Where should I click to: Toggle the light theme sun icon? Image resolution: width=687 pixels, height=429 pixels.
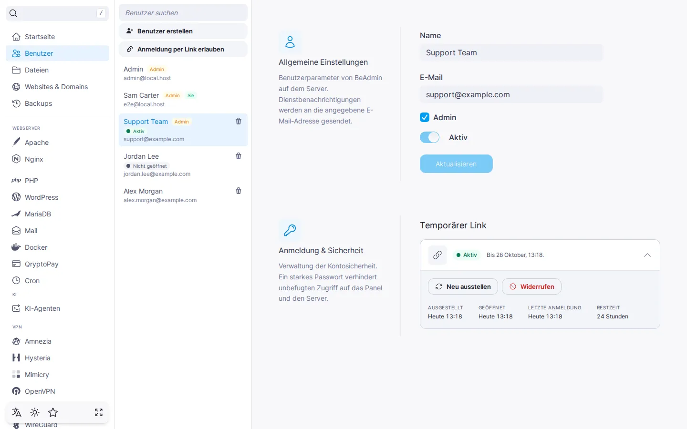click(35, 412)
